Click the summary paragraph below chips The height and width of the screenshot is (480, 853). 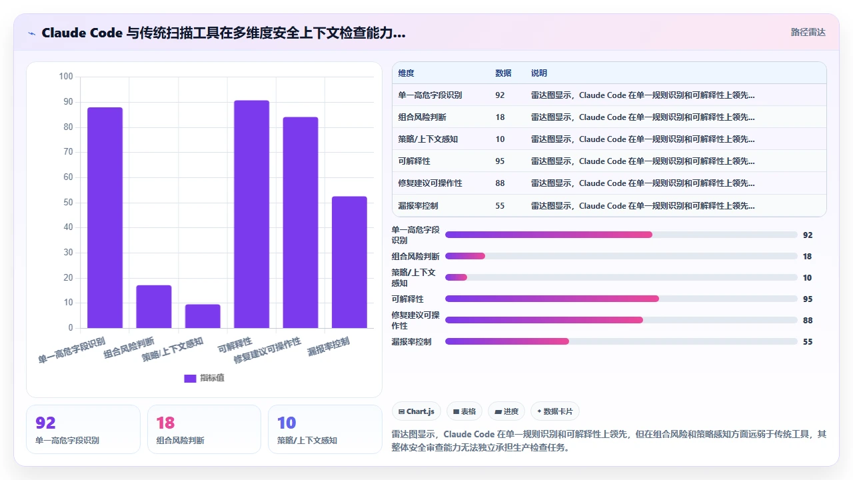point(609,441)
